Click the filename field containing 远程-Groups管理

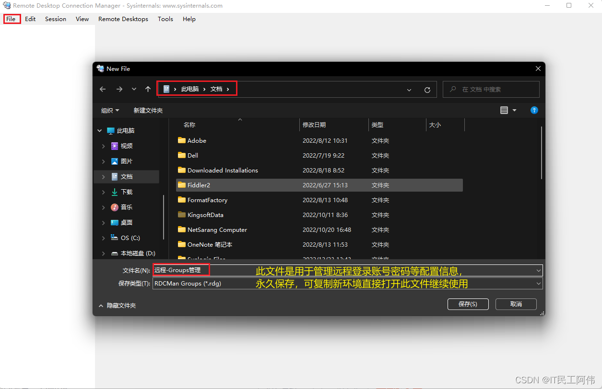(181, 270)
